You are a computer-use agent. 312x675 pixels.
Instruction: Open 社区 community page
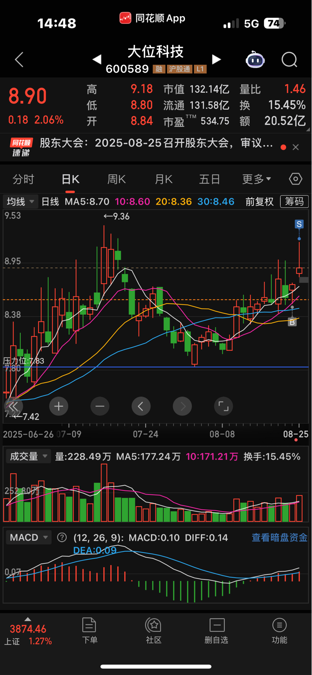[154, 631]
